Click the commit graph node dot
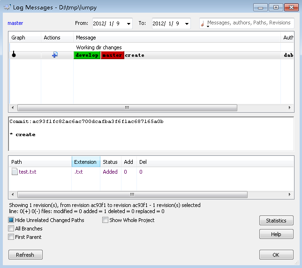 click(x=14, y=55)
